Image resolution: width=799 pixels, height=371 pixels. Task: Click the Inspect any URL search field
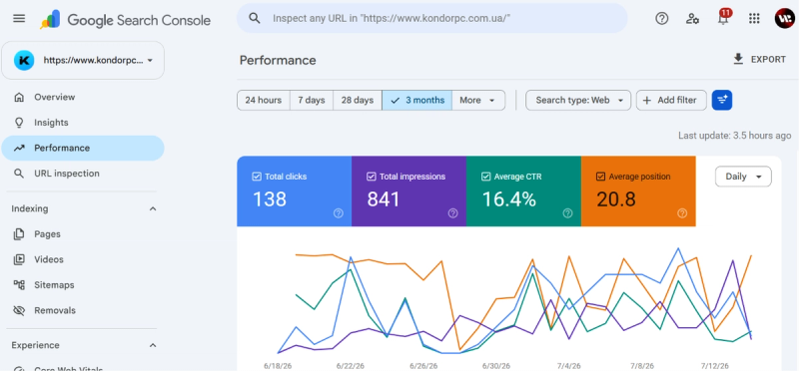[x=432, y=18]
